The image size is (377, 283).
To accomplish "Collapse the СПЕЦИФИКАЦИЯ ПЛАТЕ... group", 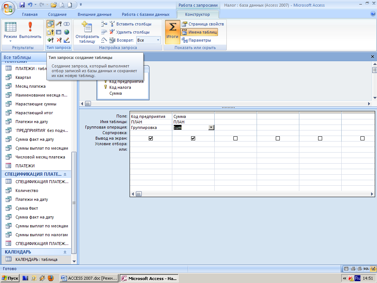I will point(65,174).
